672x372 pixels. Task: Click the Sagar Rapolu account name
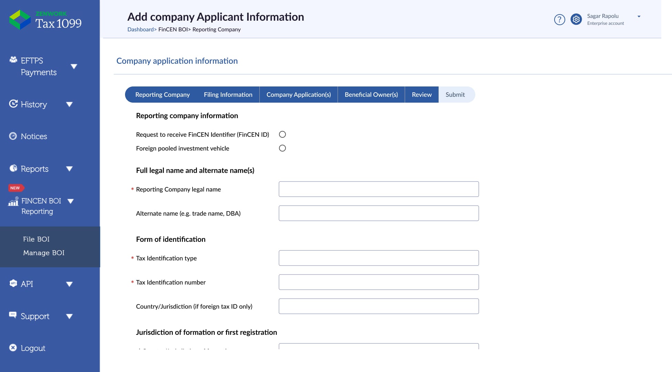[x=603, y=16]
